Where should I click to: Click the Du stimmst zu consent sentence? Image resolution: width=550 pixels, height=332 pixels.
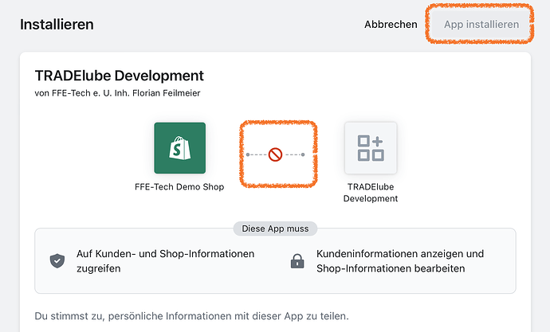tap(192, 316)
